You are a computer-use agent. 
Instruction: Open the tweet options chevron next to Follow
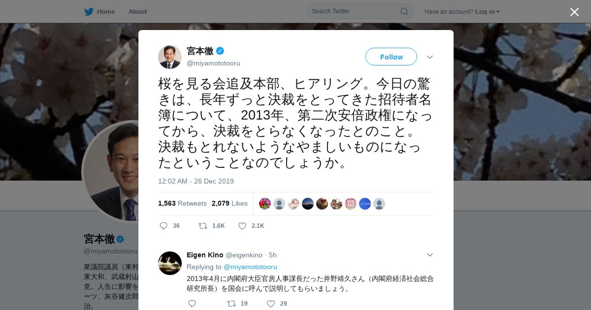click(x=430, y=57)
